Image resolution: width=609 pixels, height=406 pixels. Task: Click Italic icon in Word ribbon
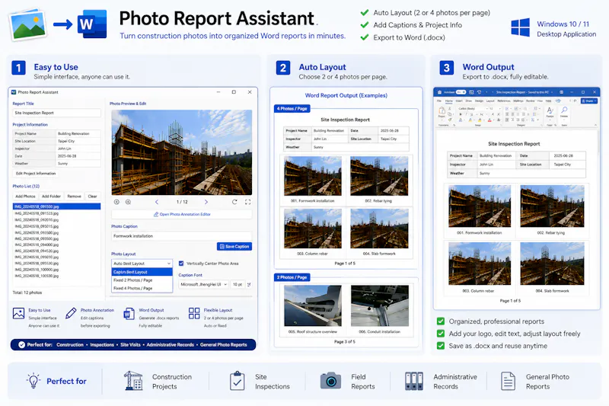467,114
